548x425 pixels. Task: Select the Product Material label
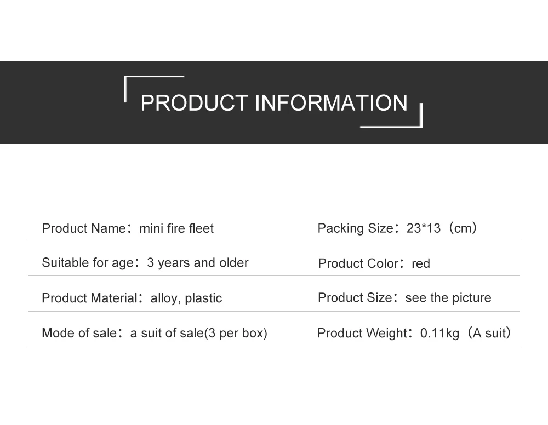coord(89,298)
